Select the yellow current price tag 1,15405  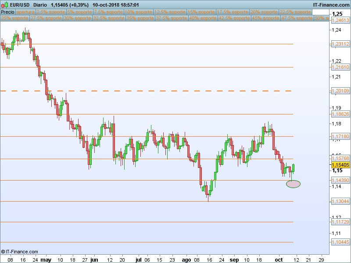tap(340, 165)
